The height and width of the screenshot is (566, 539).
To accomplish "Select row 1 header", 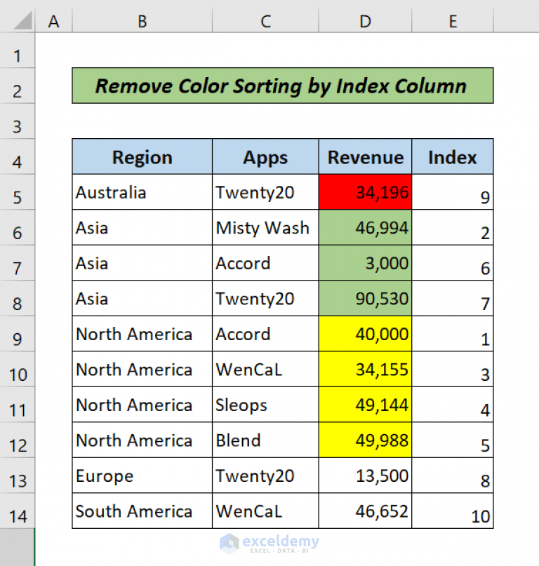I will 18,50.
